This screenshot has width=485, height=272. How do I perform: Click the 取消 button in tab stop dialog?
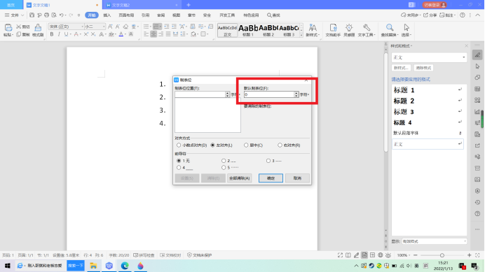298,178
